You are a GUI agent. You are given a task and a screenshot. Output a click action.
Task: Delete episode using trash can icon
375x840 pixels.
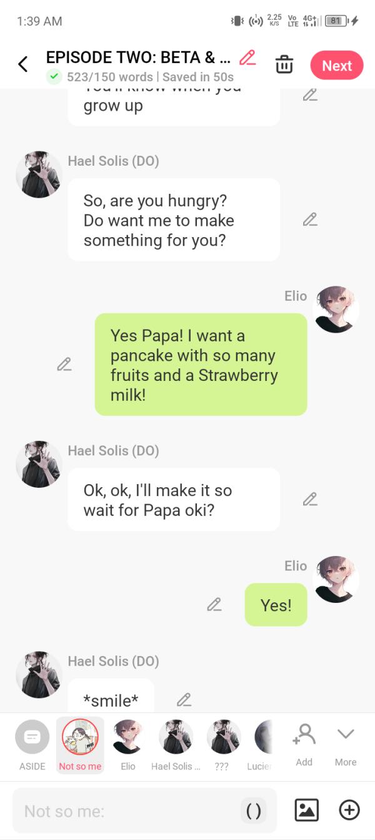point(284,64)
